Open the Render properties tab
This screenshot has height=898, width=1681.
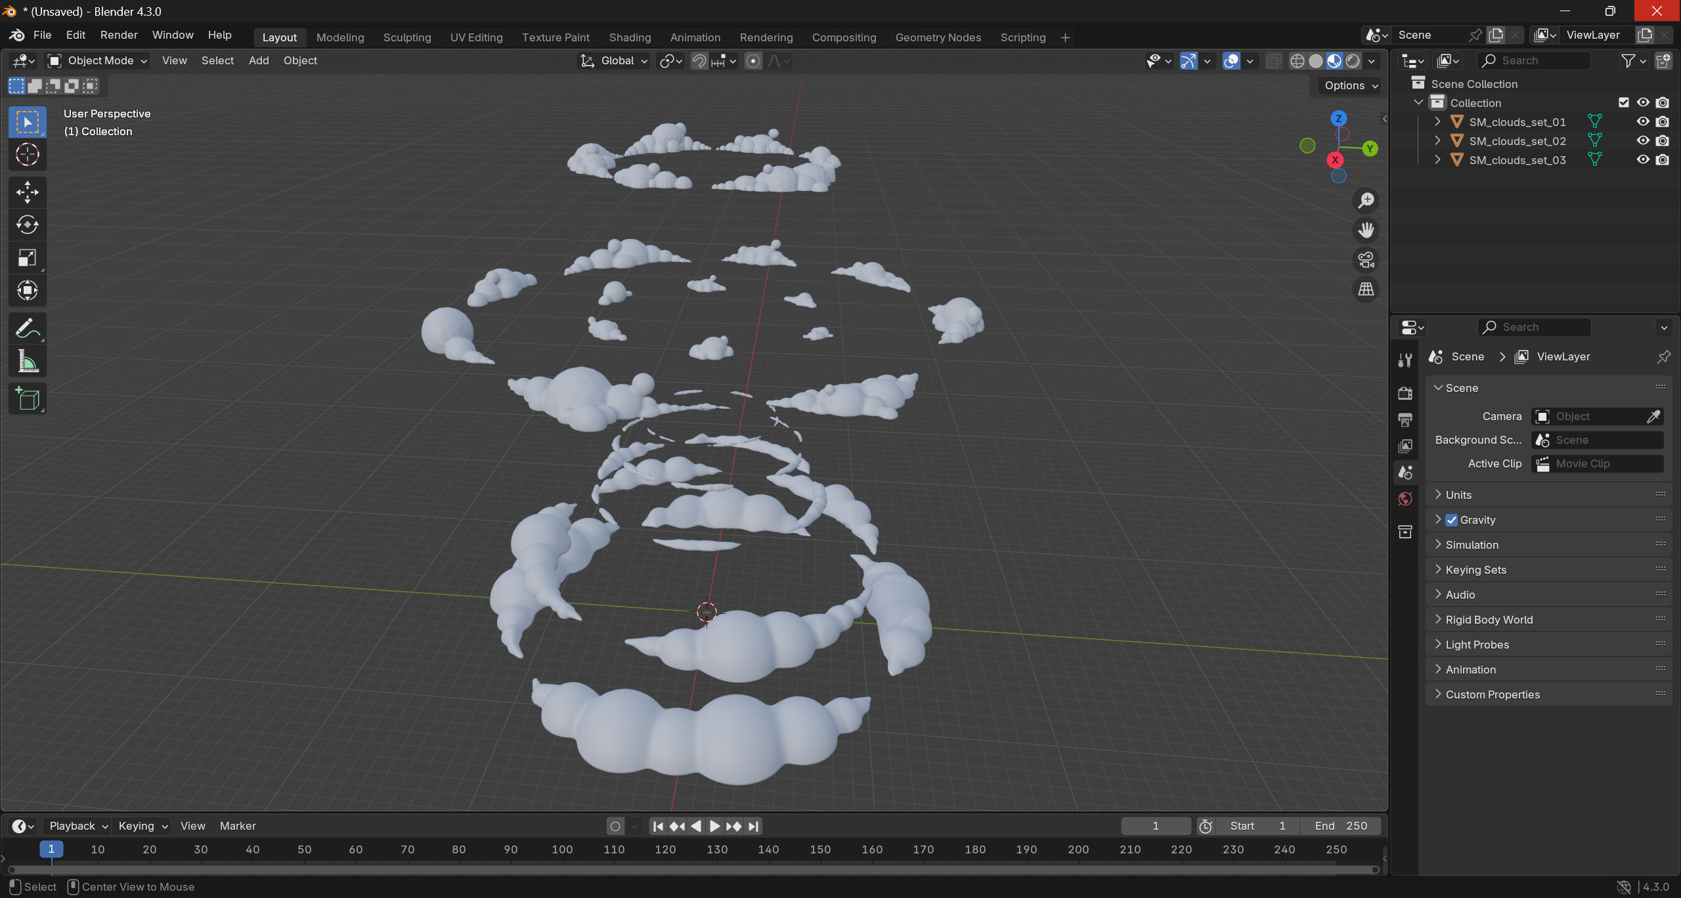tap(1405, 393)
